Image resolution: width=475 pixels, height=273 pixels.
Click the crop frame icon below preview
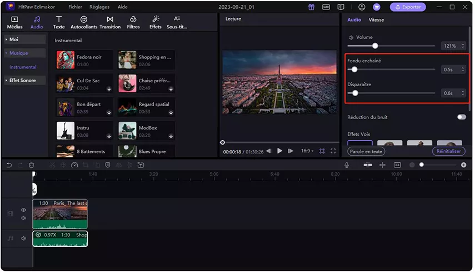coord(322,151)
